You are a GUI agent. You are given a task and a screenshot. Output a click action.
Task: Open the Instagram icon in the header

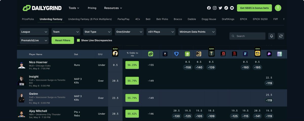point(215,8)
